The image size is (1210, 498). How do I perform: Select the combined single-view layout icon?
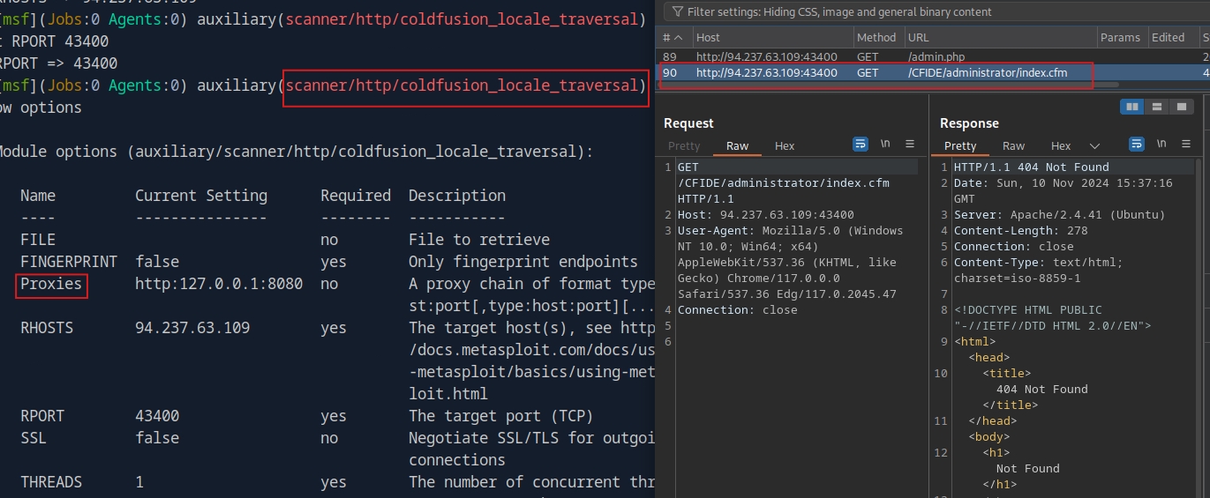[x=1181, y=107]
